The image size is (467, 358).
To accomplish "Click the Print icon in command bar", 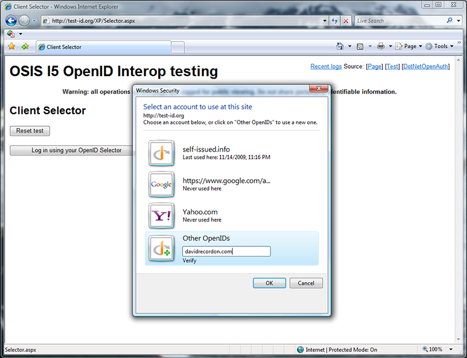I will 381,46.
